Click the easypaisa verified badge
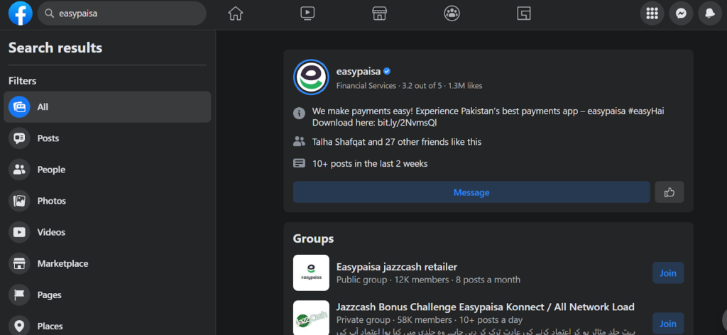The width and height of the screenshot is (727, 335). (387, 72)
